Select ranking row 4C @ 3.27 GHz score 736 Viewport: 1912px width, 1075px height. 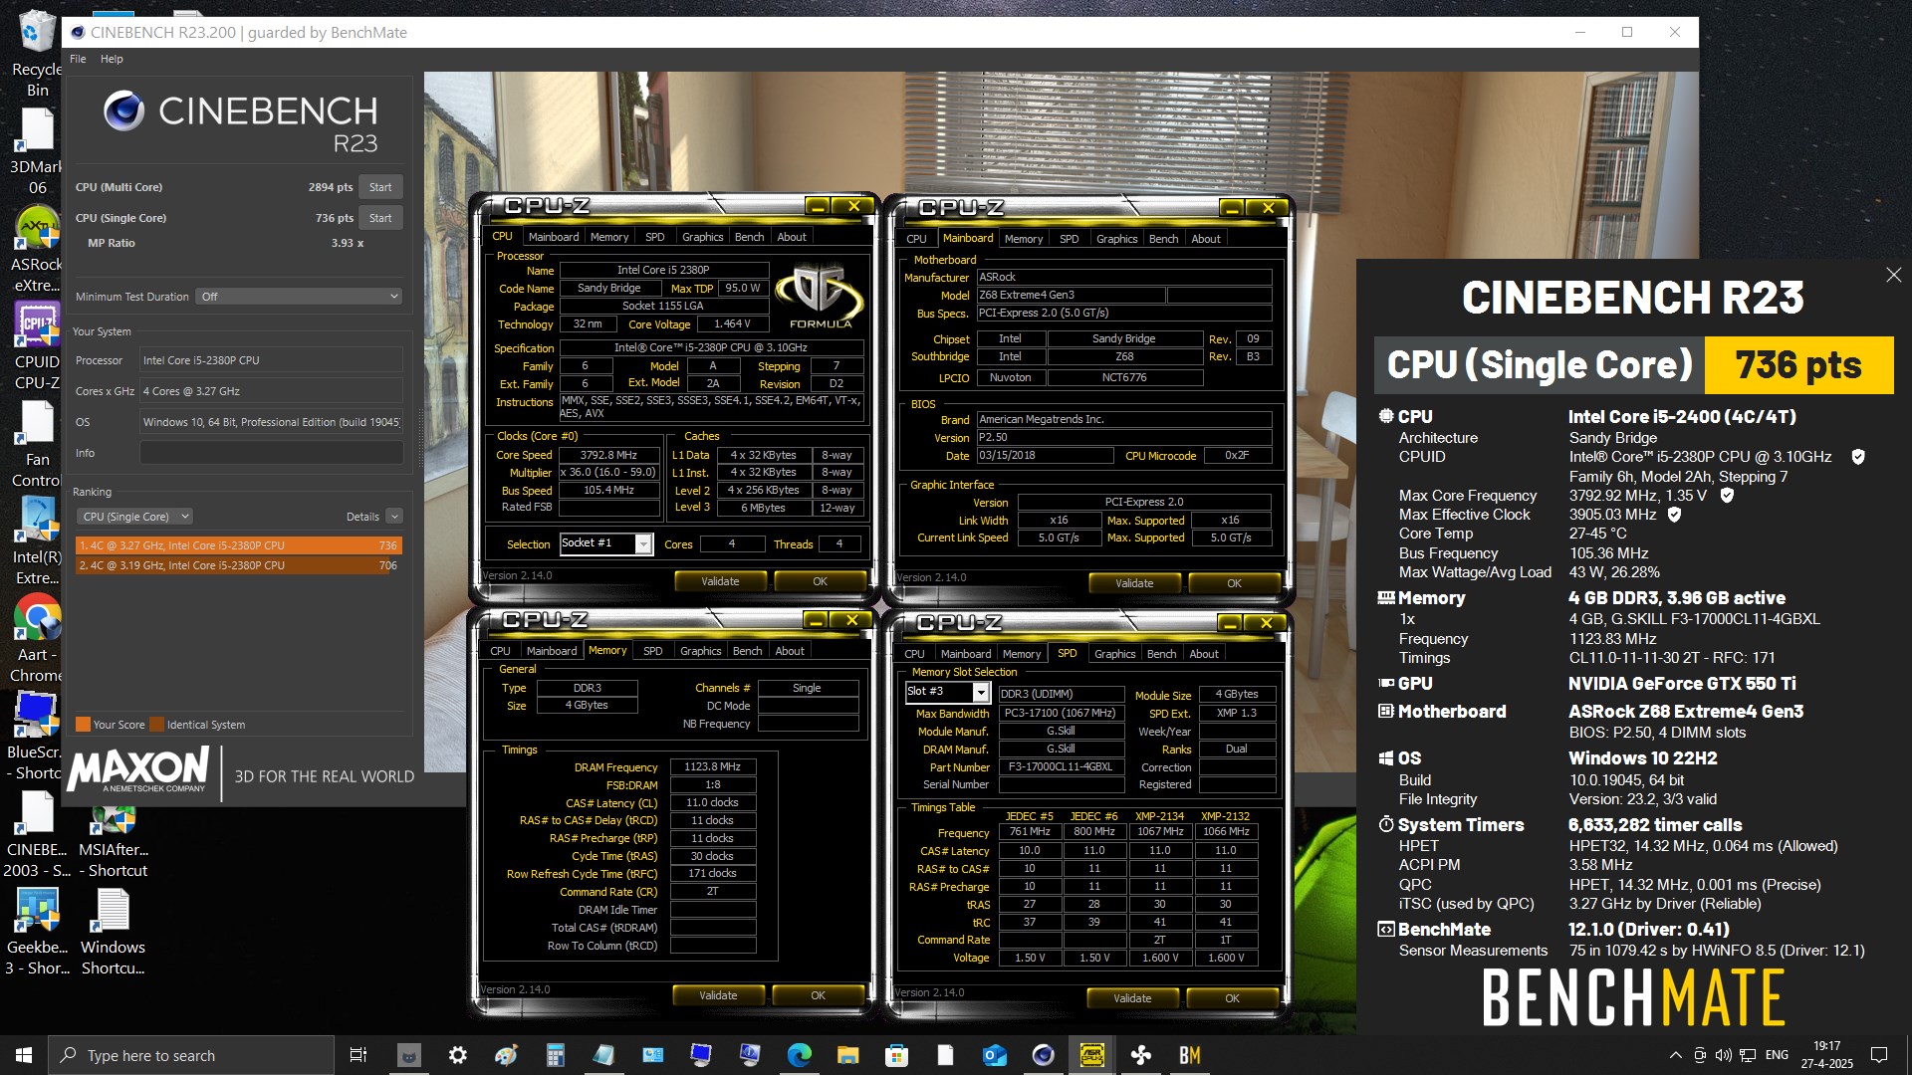(239, 545)
